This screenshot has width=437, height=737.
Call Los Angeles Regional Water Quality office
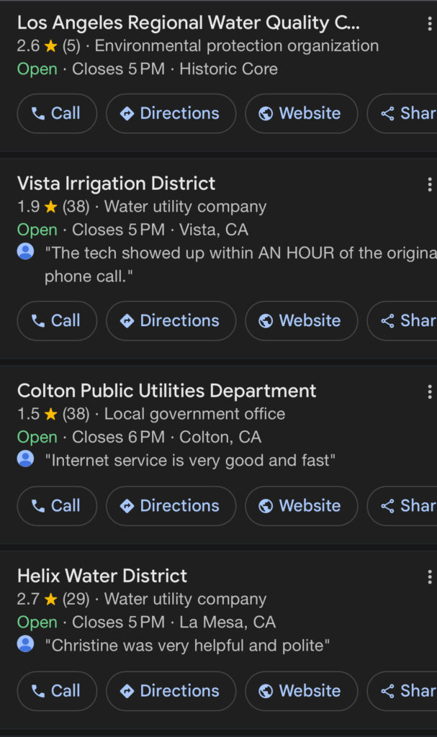(56, 114)
